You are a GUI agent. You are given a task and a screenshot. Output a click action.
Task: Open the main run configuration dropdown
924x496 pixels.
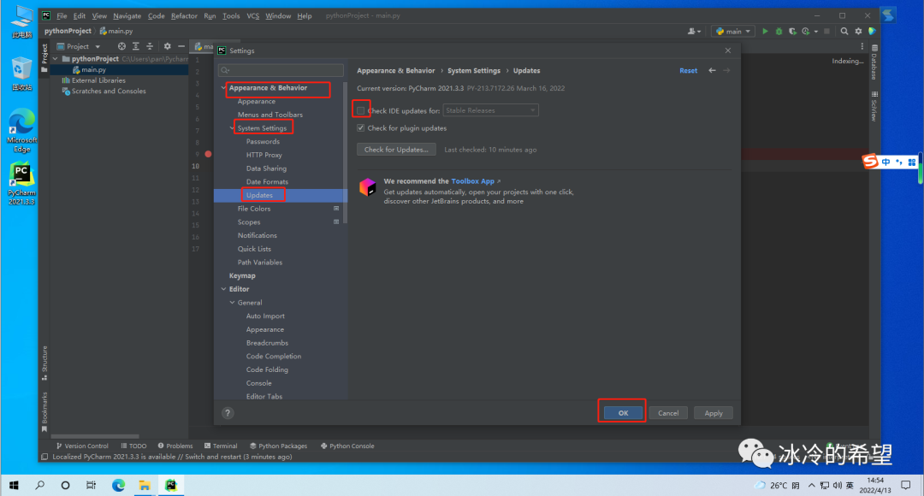click(733, 32)
